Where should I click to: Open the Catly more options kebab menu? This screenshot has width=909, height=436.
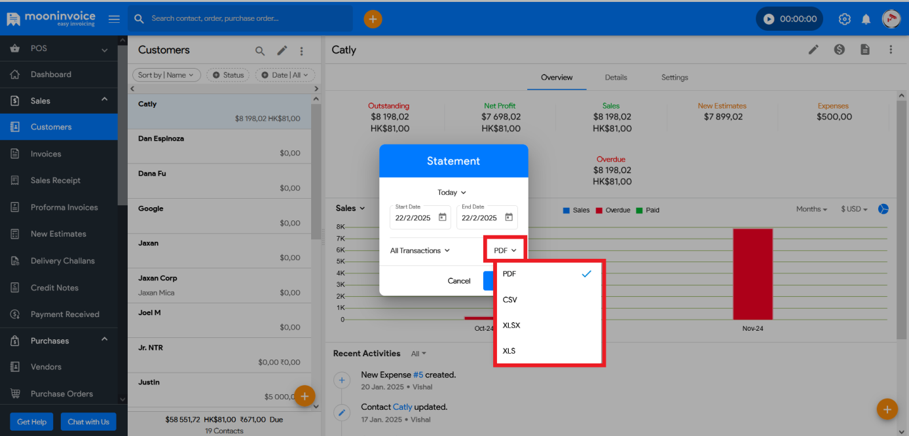coord(891,50)
